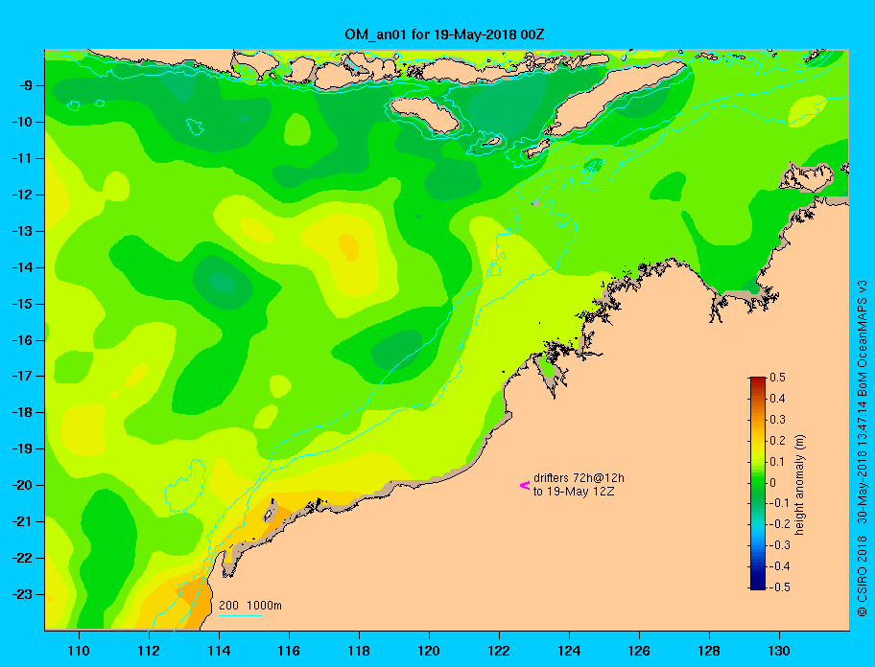The width and height of the screenshot is (875, 667).
Task: Click latitude label -11
Action: [x=22, y=158]
